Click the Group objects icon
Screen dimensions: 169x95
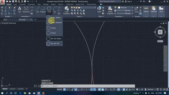[x=136, y=9]
